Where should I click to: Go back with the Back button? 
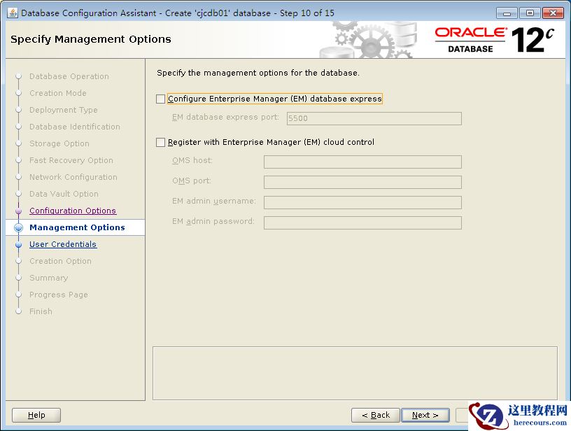pyautogui.click(x=376, y=415)
